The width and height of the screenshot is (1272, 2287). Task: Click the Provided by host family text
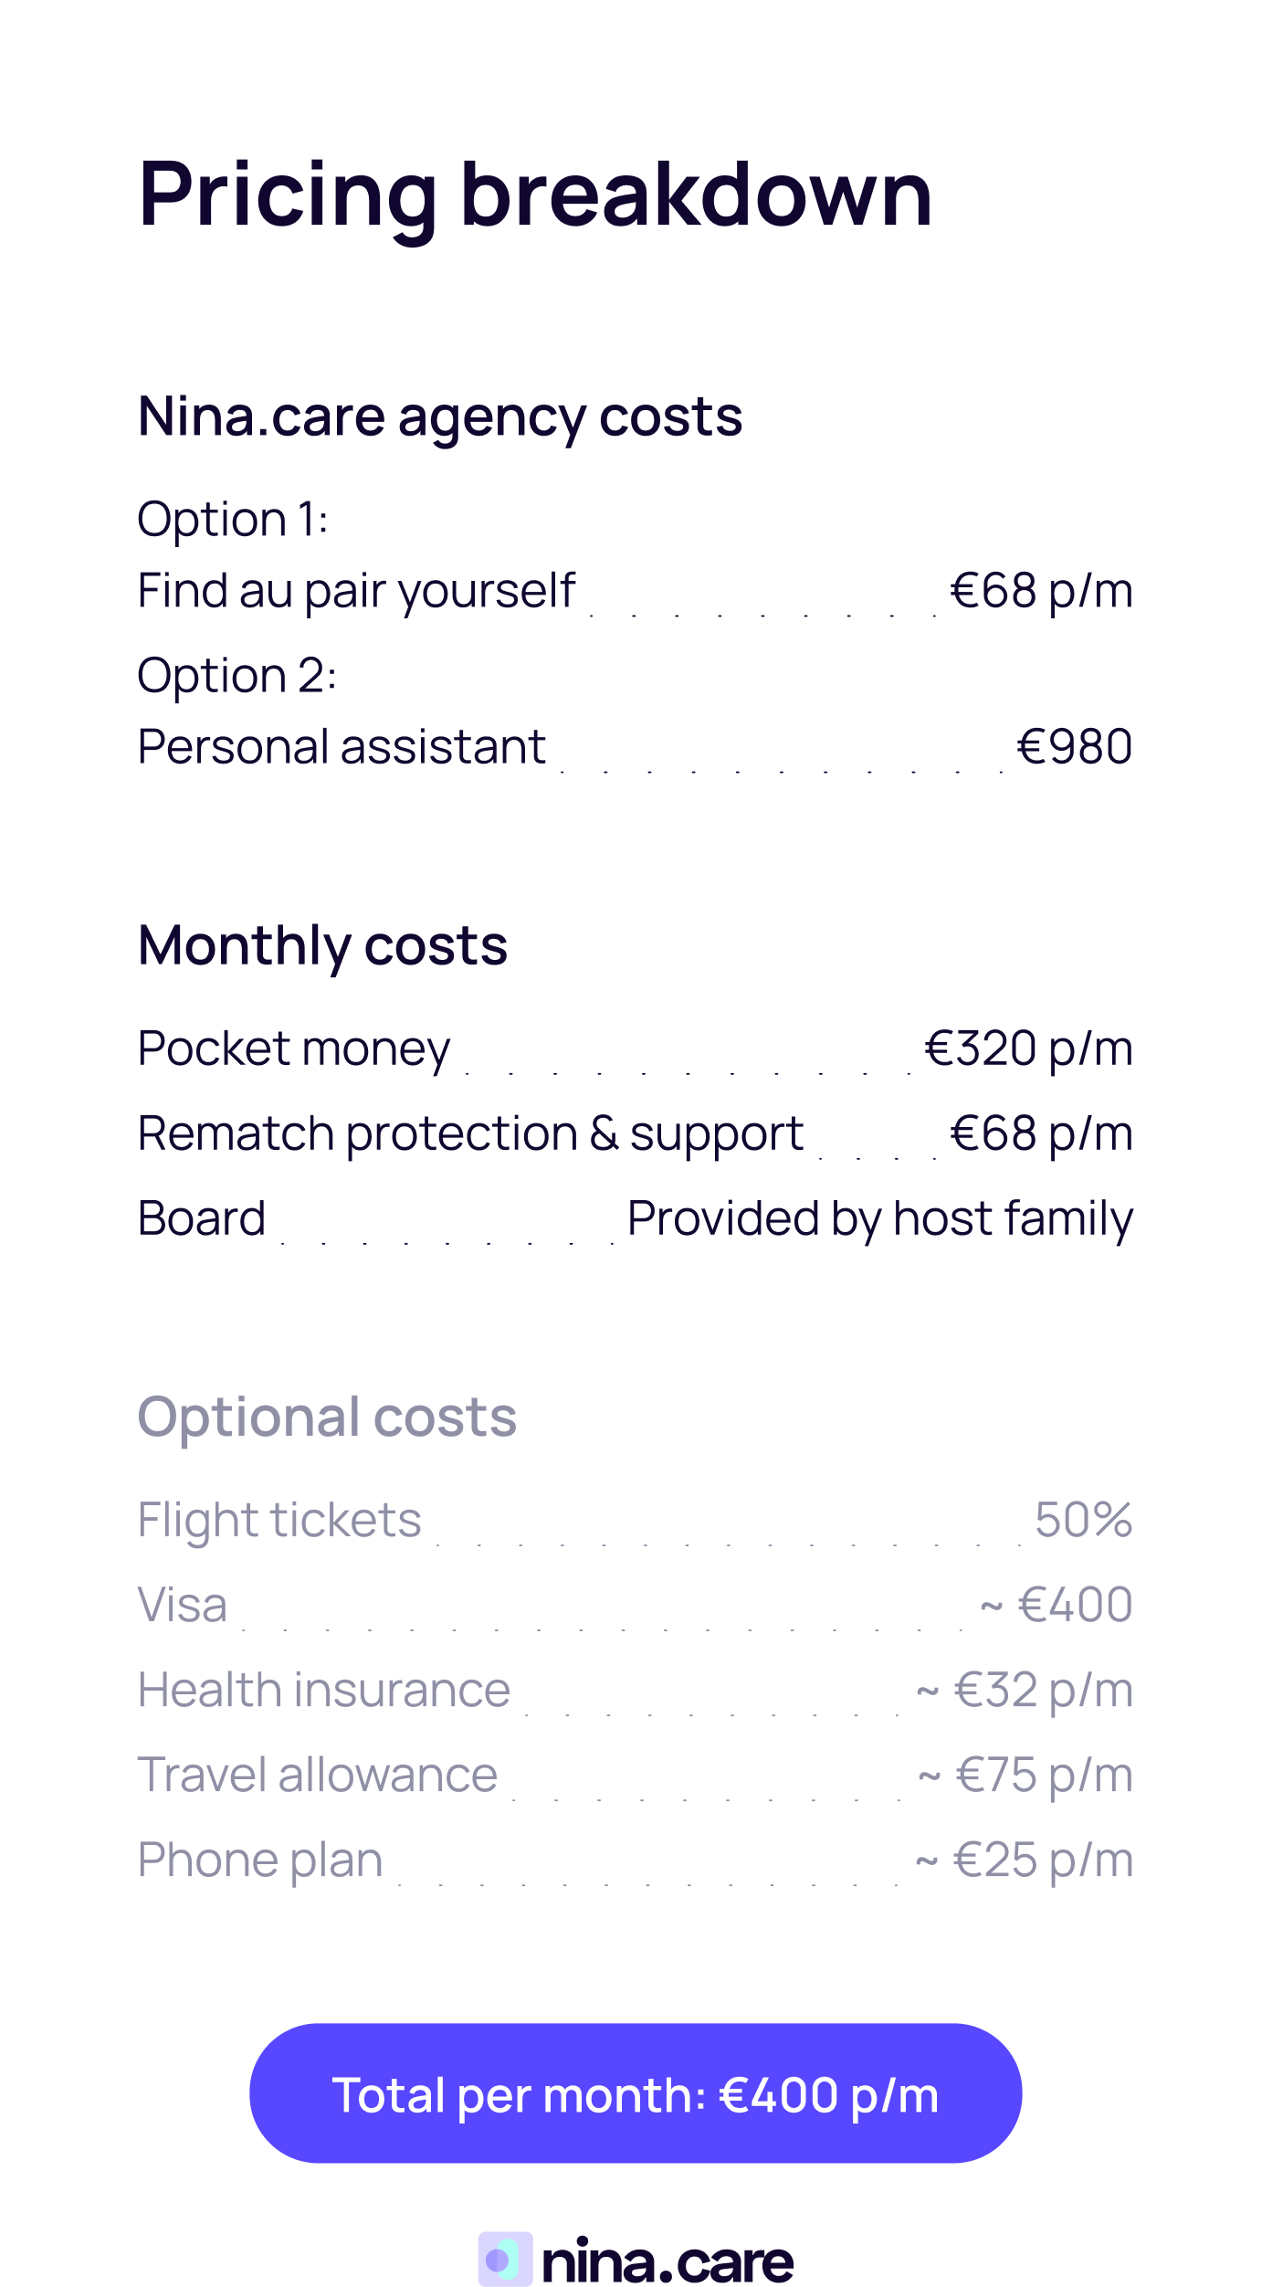tap(879, 1218)
